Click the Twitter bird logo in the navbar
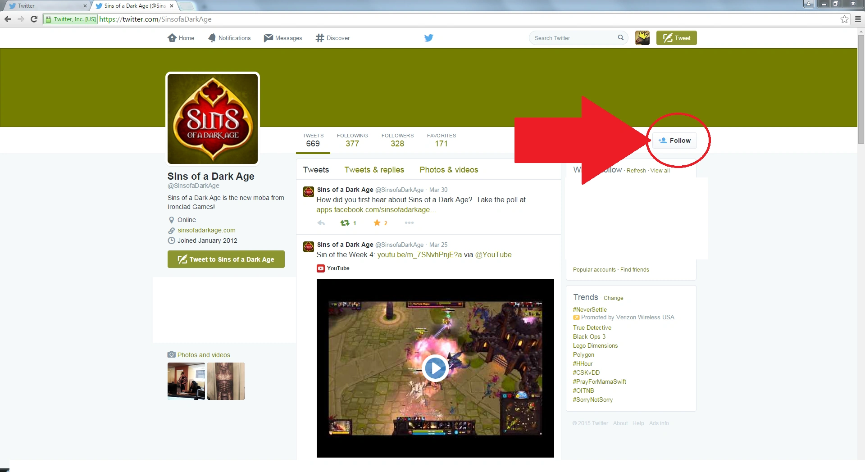Screen dimensions: 865x472 click(x=428, y=38)
